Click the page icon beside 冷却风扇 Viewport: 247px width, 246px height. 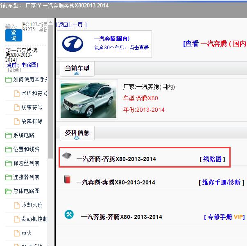pyautogui.click(x=17, y=205)
